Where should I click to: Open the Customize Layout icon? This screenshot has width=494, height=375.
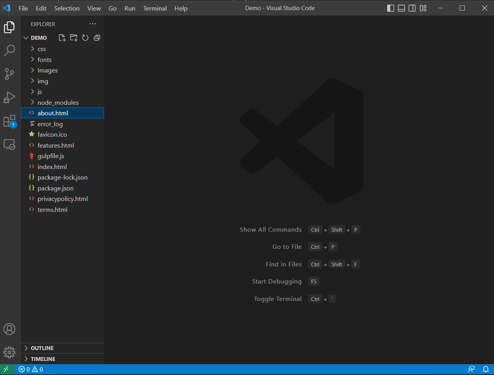tap(423, 8)
